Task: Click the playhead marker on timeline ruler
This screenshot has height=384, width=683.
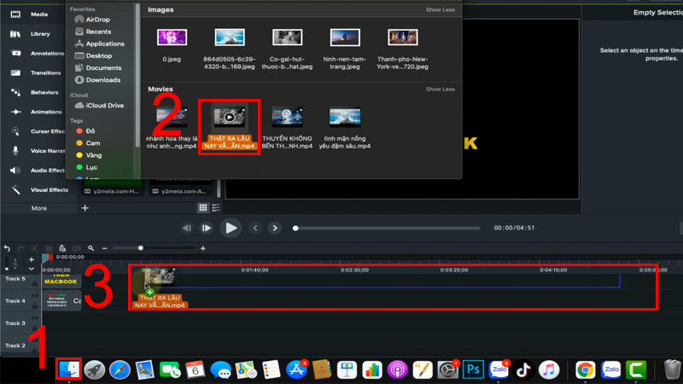Action: pyautogui.click(x=47, y=259)
